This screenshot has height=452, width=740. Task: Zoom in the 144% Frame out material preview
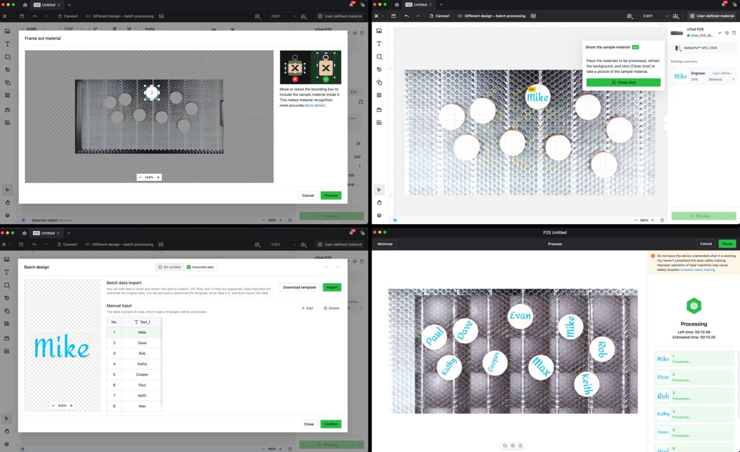(158, 177)
